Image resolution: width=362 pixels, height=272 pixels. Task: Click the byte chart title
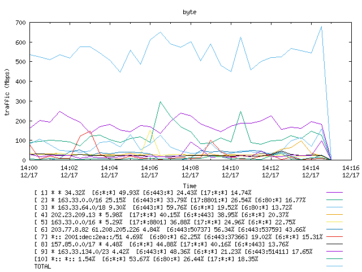[x=189, y=12]
